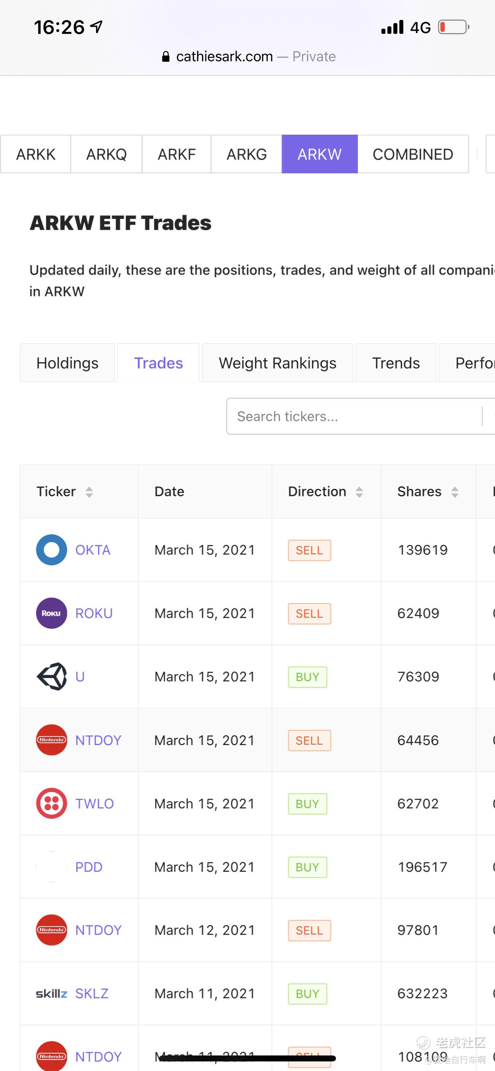The height and width of the screenshot is (1071, 495).
Task: Click the Unity logo icon
Action: [51, 677]
